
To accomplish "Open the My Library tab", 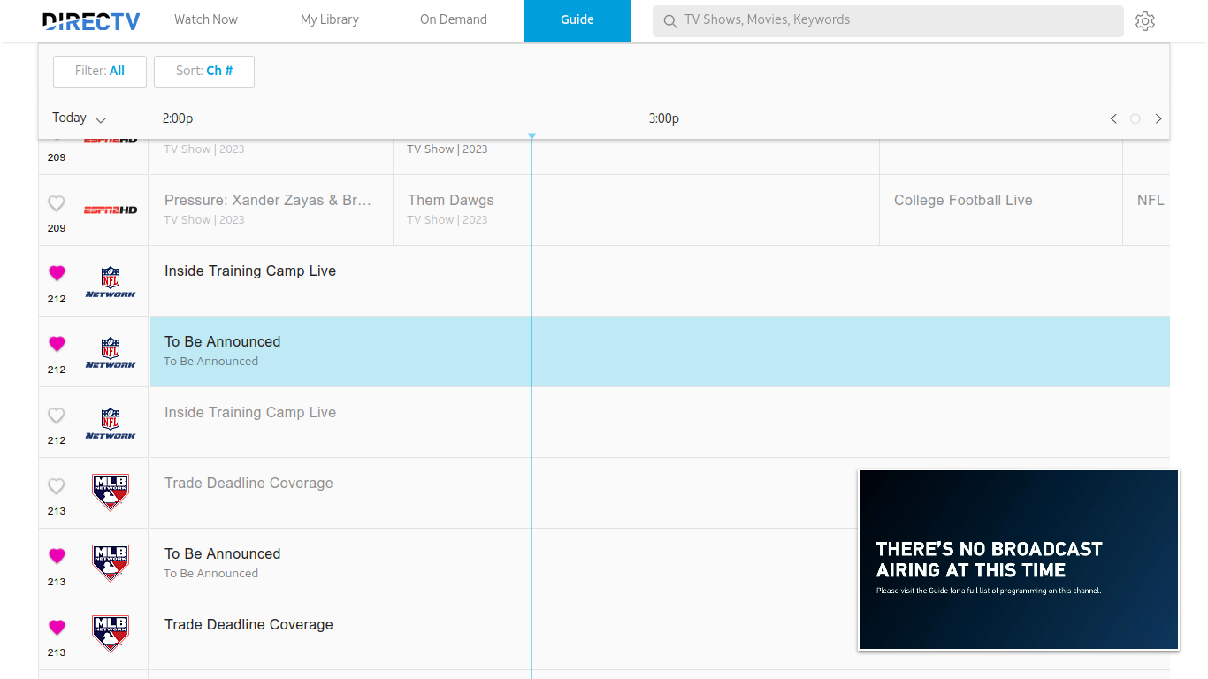I will 330,20.
